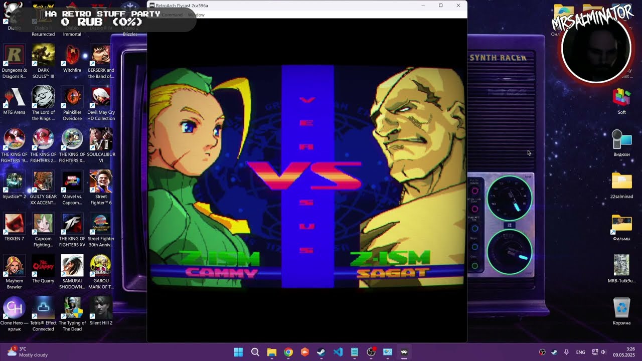642x361 pixels.
Task: Open Marvel vs. Capcom desktop icon
Action: click(72, 188)
